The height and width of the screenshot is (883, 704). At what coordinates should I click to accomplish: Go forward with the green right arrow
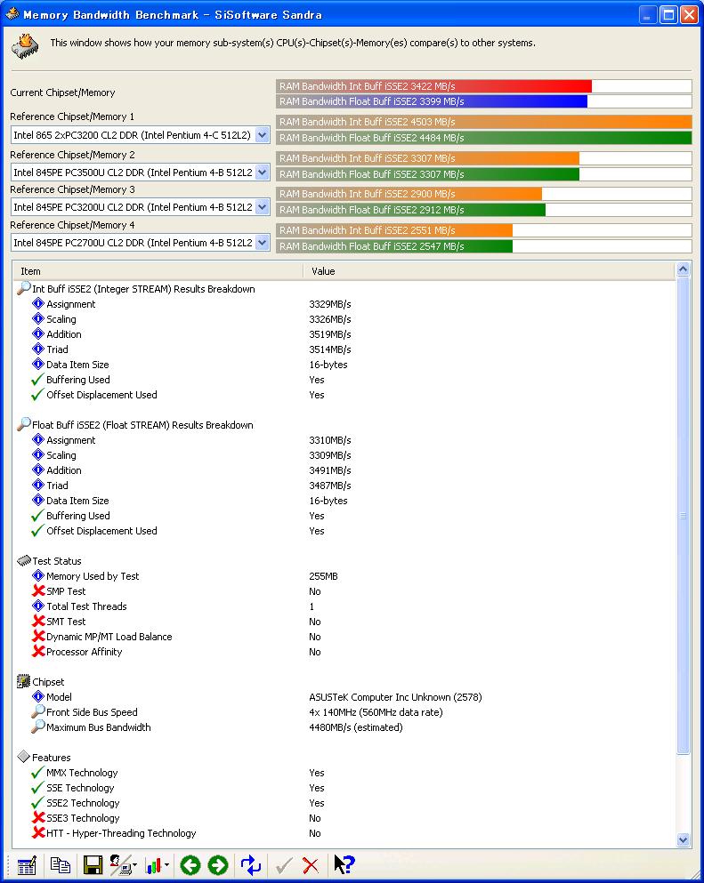coord(218,865)
